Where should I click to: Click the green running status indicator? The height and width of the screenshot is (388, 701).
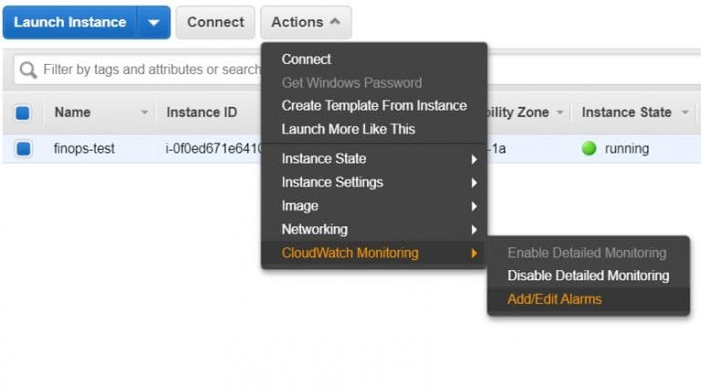click(589, 149)
